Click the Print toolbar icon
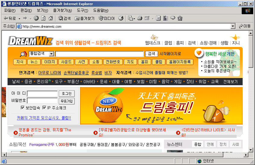The width and height of the screenshot is (255, 165). (x=140, y=18)
